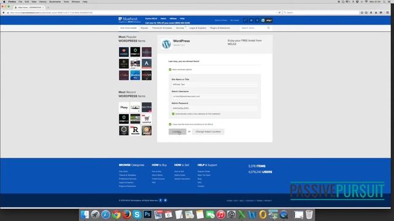This screenshot has height=221, width=394.
Task: Open the Affiliates header link
Action: [x=173, y=18]
